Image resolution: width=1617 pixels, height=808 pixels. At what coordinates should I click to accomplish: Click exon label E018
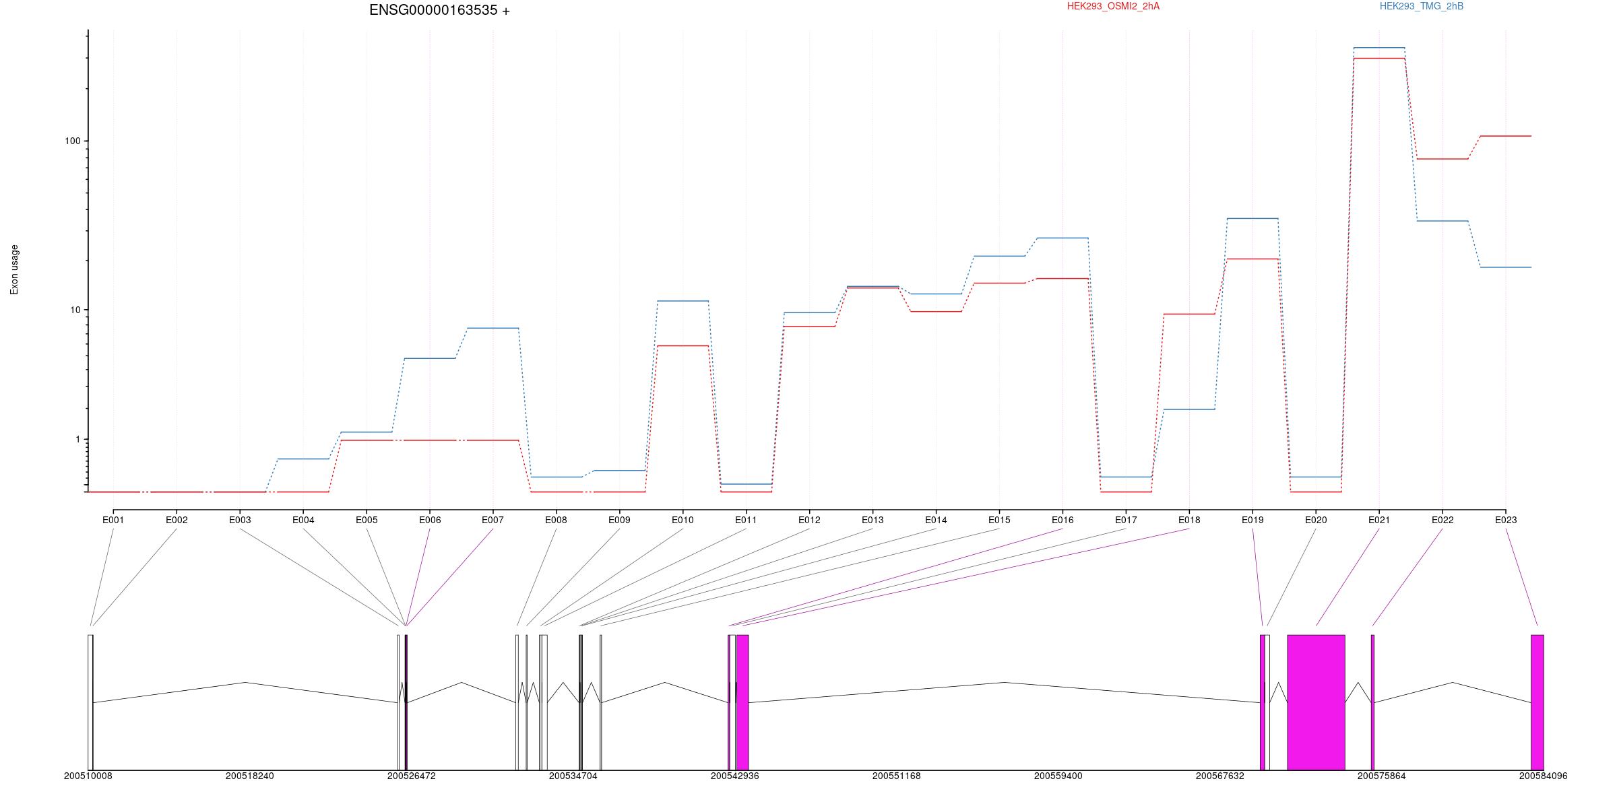[x=1189, y=520]
